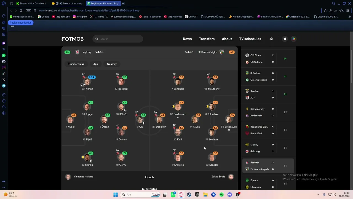Viewport: 353px width, 199px height.
Task: Open Discord from the Windows taskbar
Action: [x=229, y=195]
